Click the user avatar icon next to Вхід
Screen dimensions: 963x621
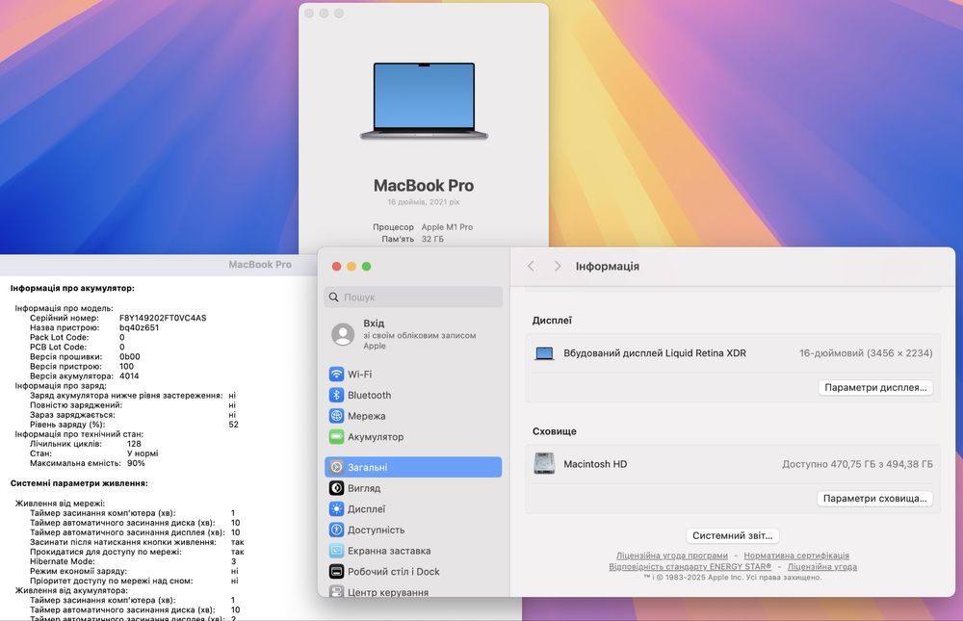pyautogui.click(x=343, y=335)
